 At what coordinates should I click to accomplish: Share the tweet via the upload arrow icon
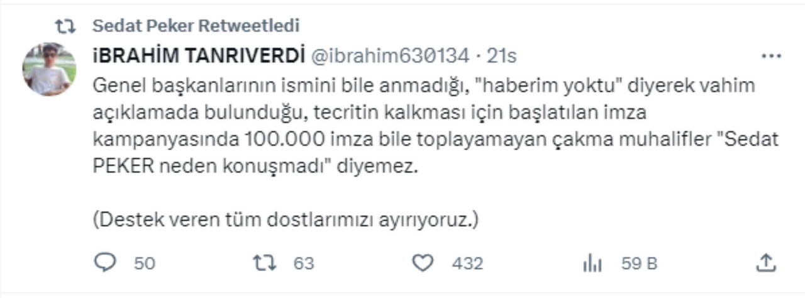(x=765, y=263)
